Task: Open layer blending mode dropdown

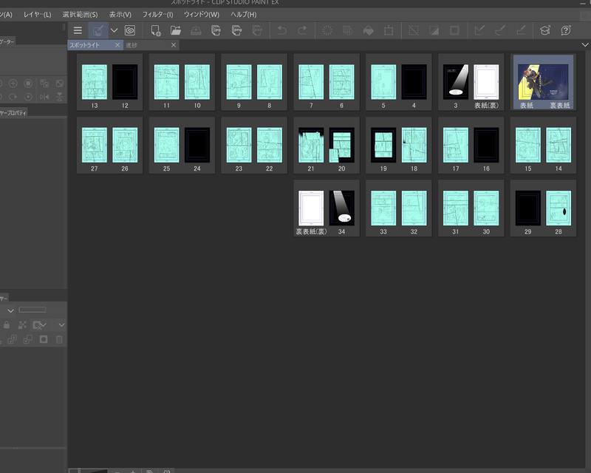Action: tap(10, 311)
